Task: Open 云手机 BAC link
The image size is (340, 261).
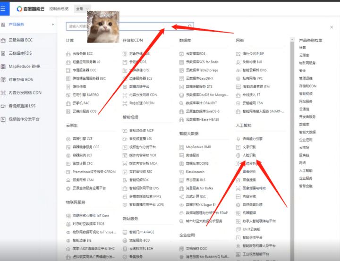Action: coord(81,103)
